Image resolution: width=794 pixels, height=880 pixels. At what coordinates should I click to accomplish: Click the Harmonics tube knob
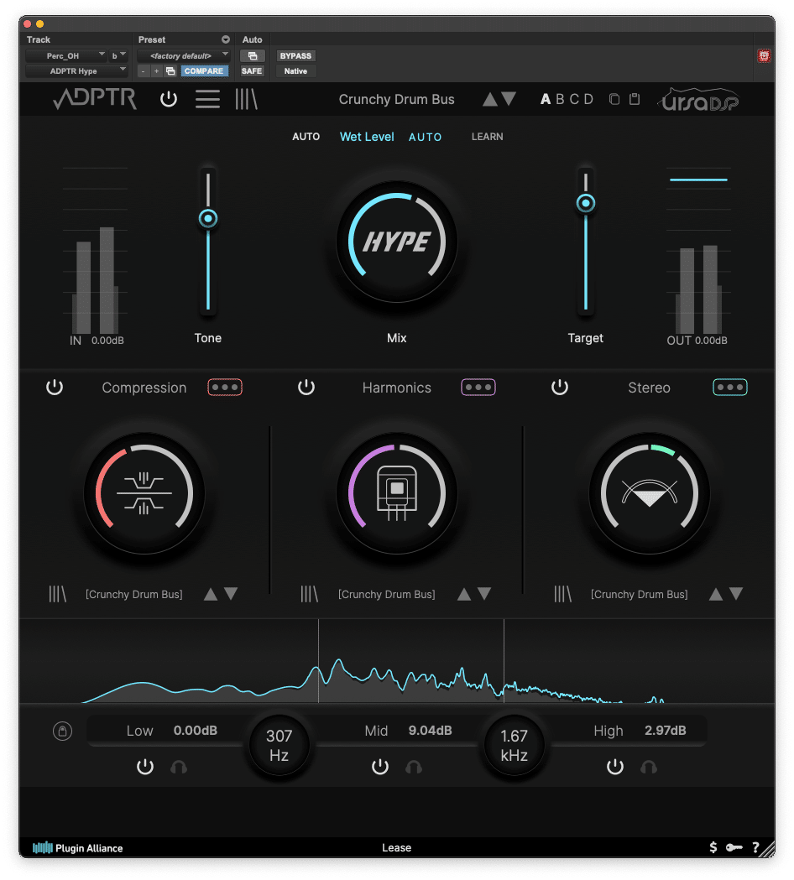point(396,493)
